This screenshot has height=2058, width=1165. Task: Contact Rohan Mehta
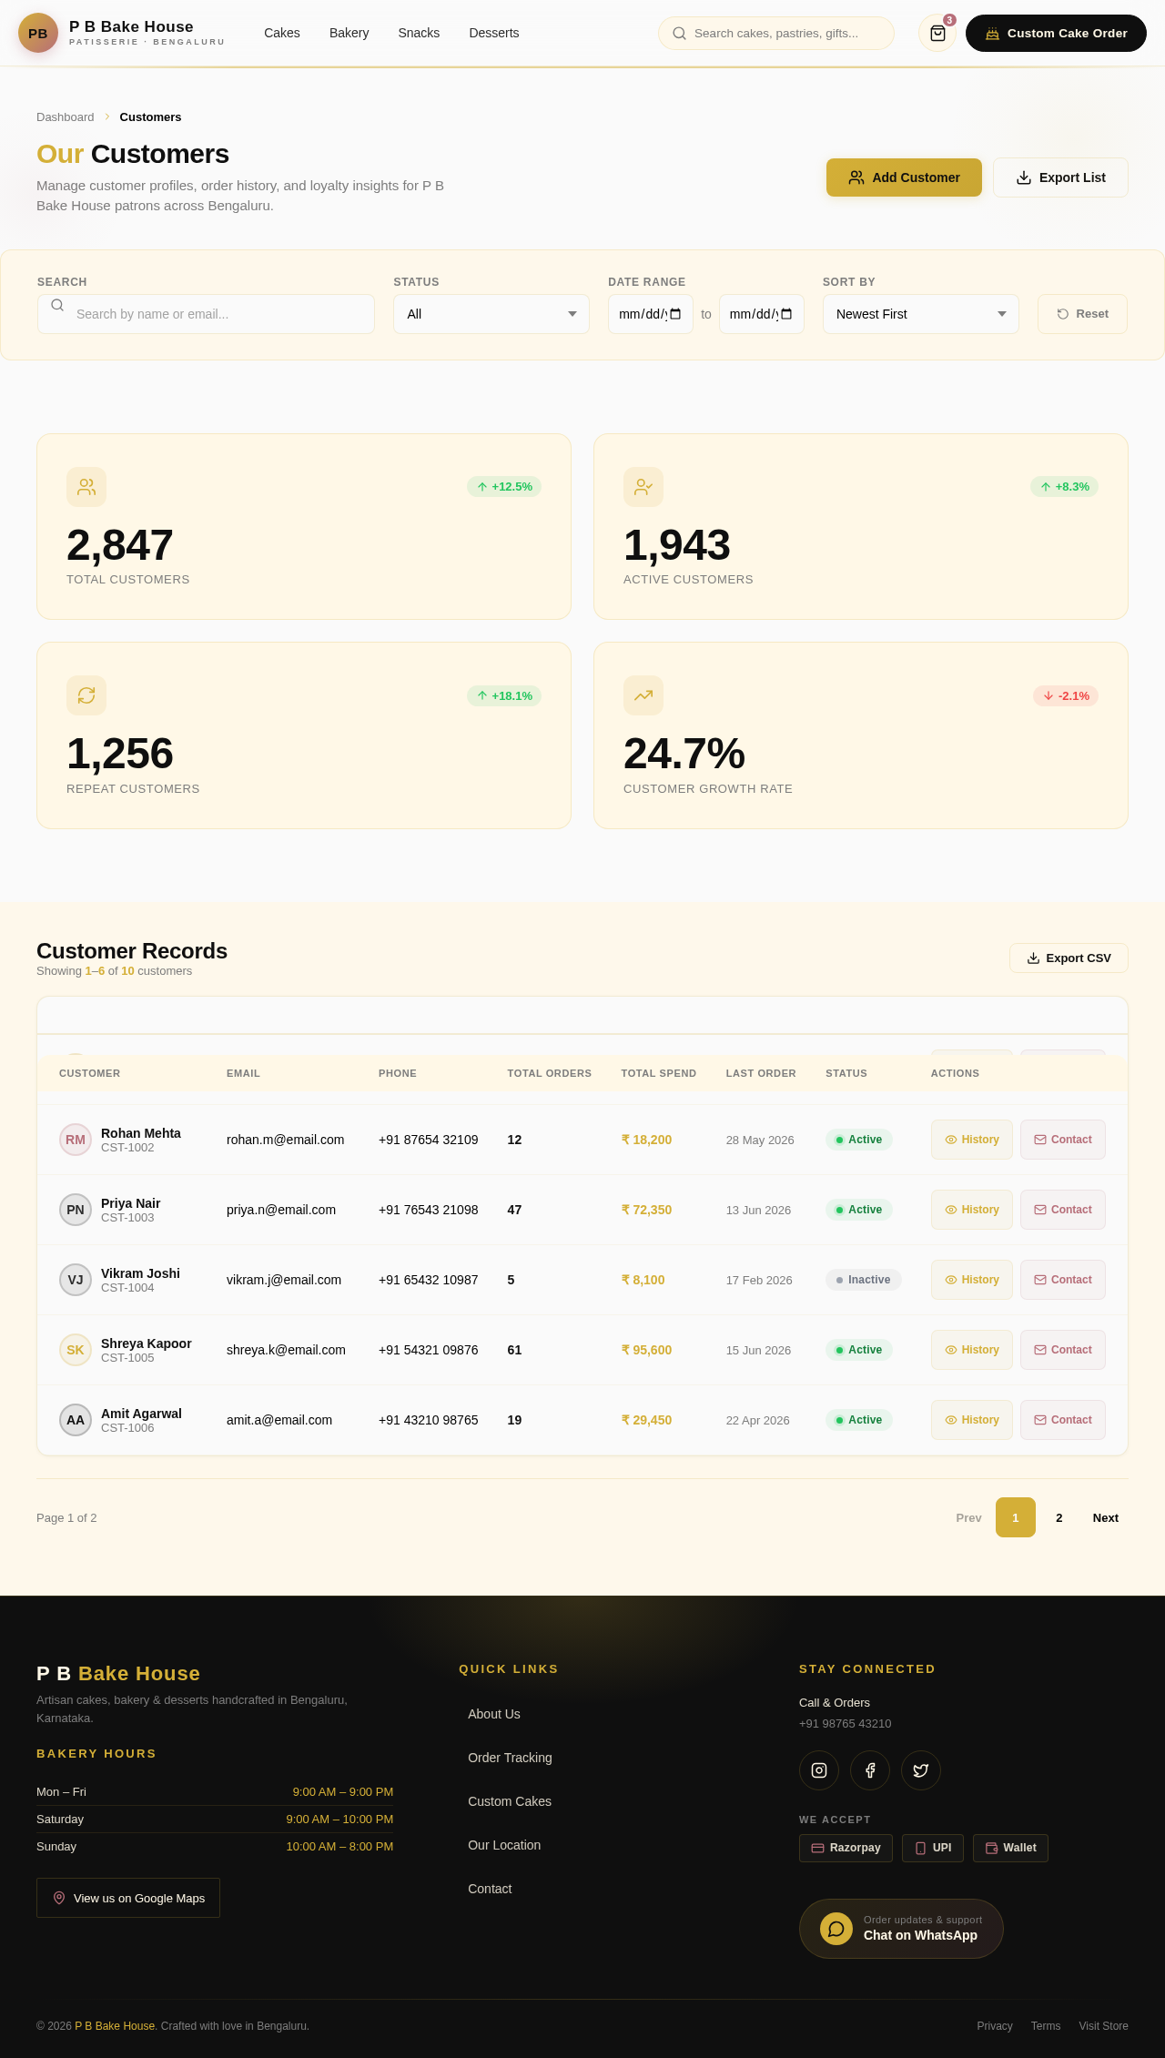click(1063, 1140)
